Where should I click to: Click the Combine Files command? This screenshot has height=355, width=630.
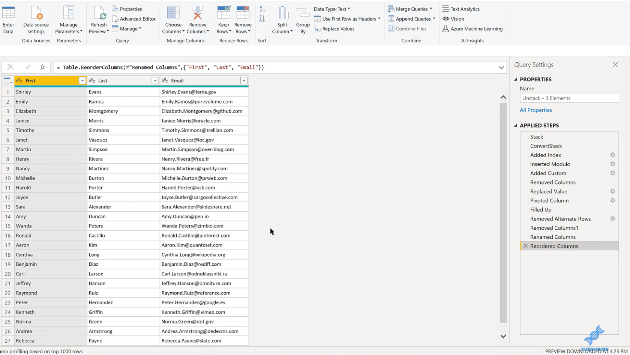point(407,29)
